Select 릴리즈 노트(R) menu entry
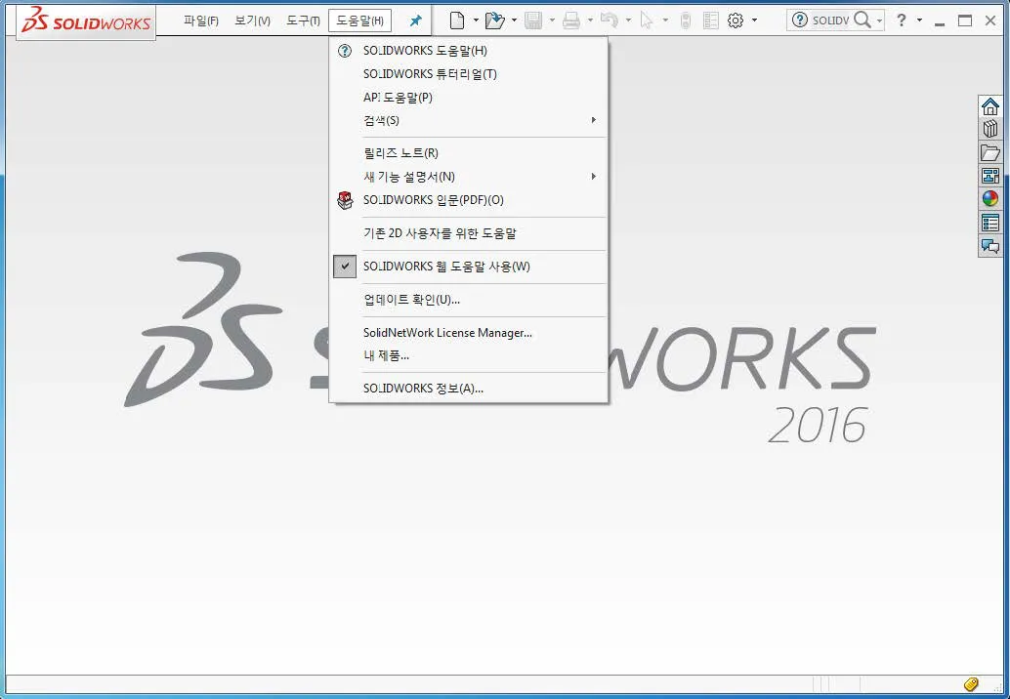The height and width of the screenshot is (699, 1010). click(469, 153)
